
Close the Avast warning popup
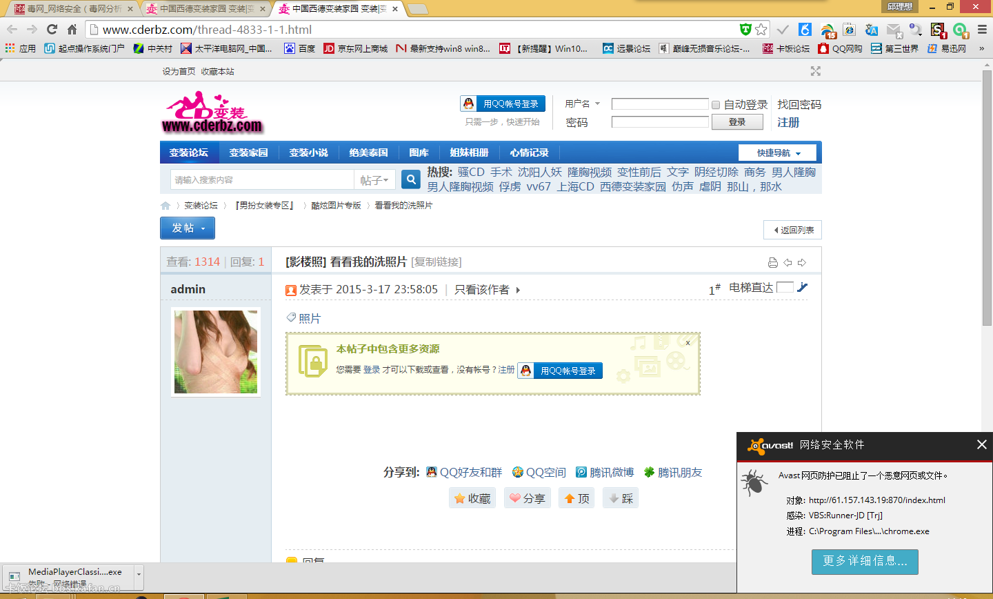[982, 444]
